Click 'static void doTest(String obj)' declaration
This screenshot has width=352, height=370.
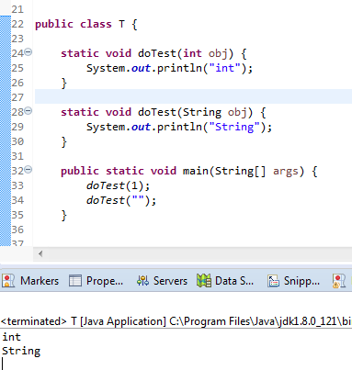(156, 112)
